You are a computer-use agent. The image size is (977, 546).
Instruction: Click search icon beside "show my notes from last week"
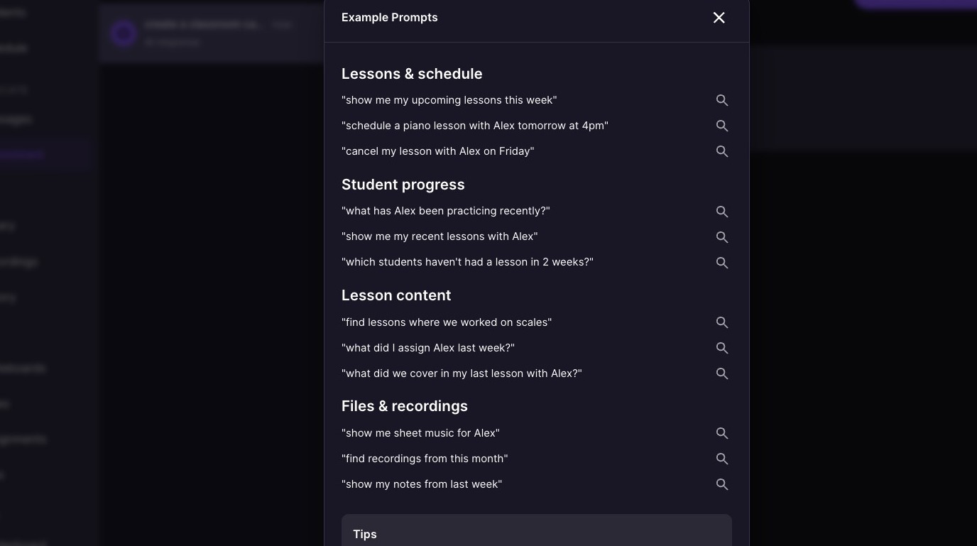(x=722, y=484)
